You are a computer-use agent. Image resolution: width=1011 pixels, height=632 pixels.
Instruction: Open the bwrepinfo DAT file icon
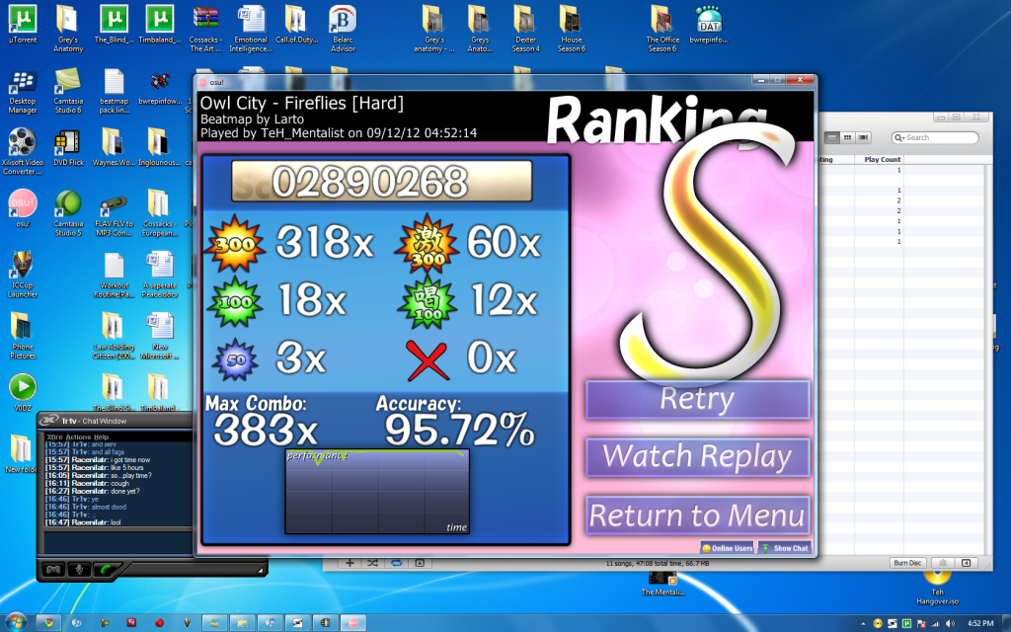point(709,26)
